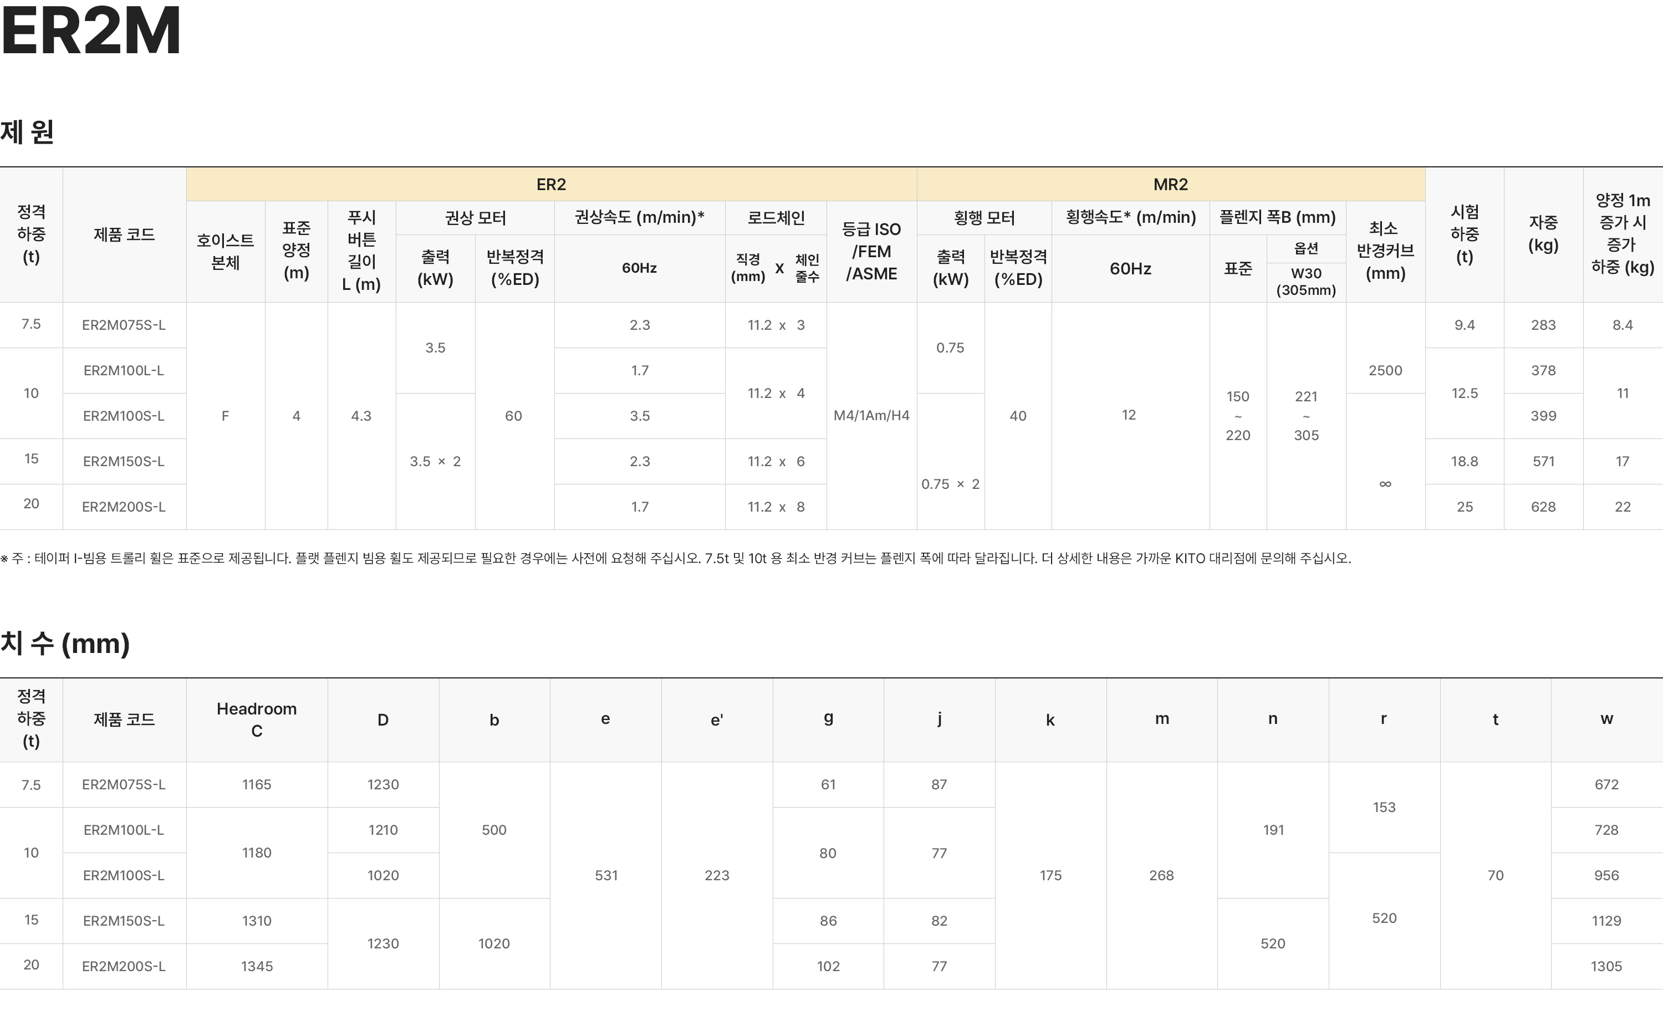The height and width of the screenshot is (1031, 1663).
Task: Click ER2M075S-L in the specifications table
Action: pyautogui.click(x=124, y=325)
